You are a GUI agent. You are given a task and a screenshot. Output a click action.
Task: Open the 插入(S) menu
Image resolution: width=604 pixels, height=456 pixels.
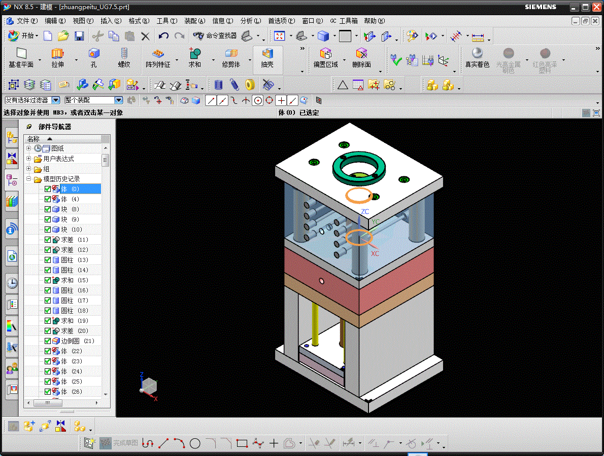[x=111, y=21]
